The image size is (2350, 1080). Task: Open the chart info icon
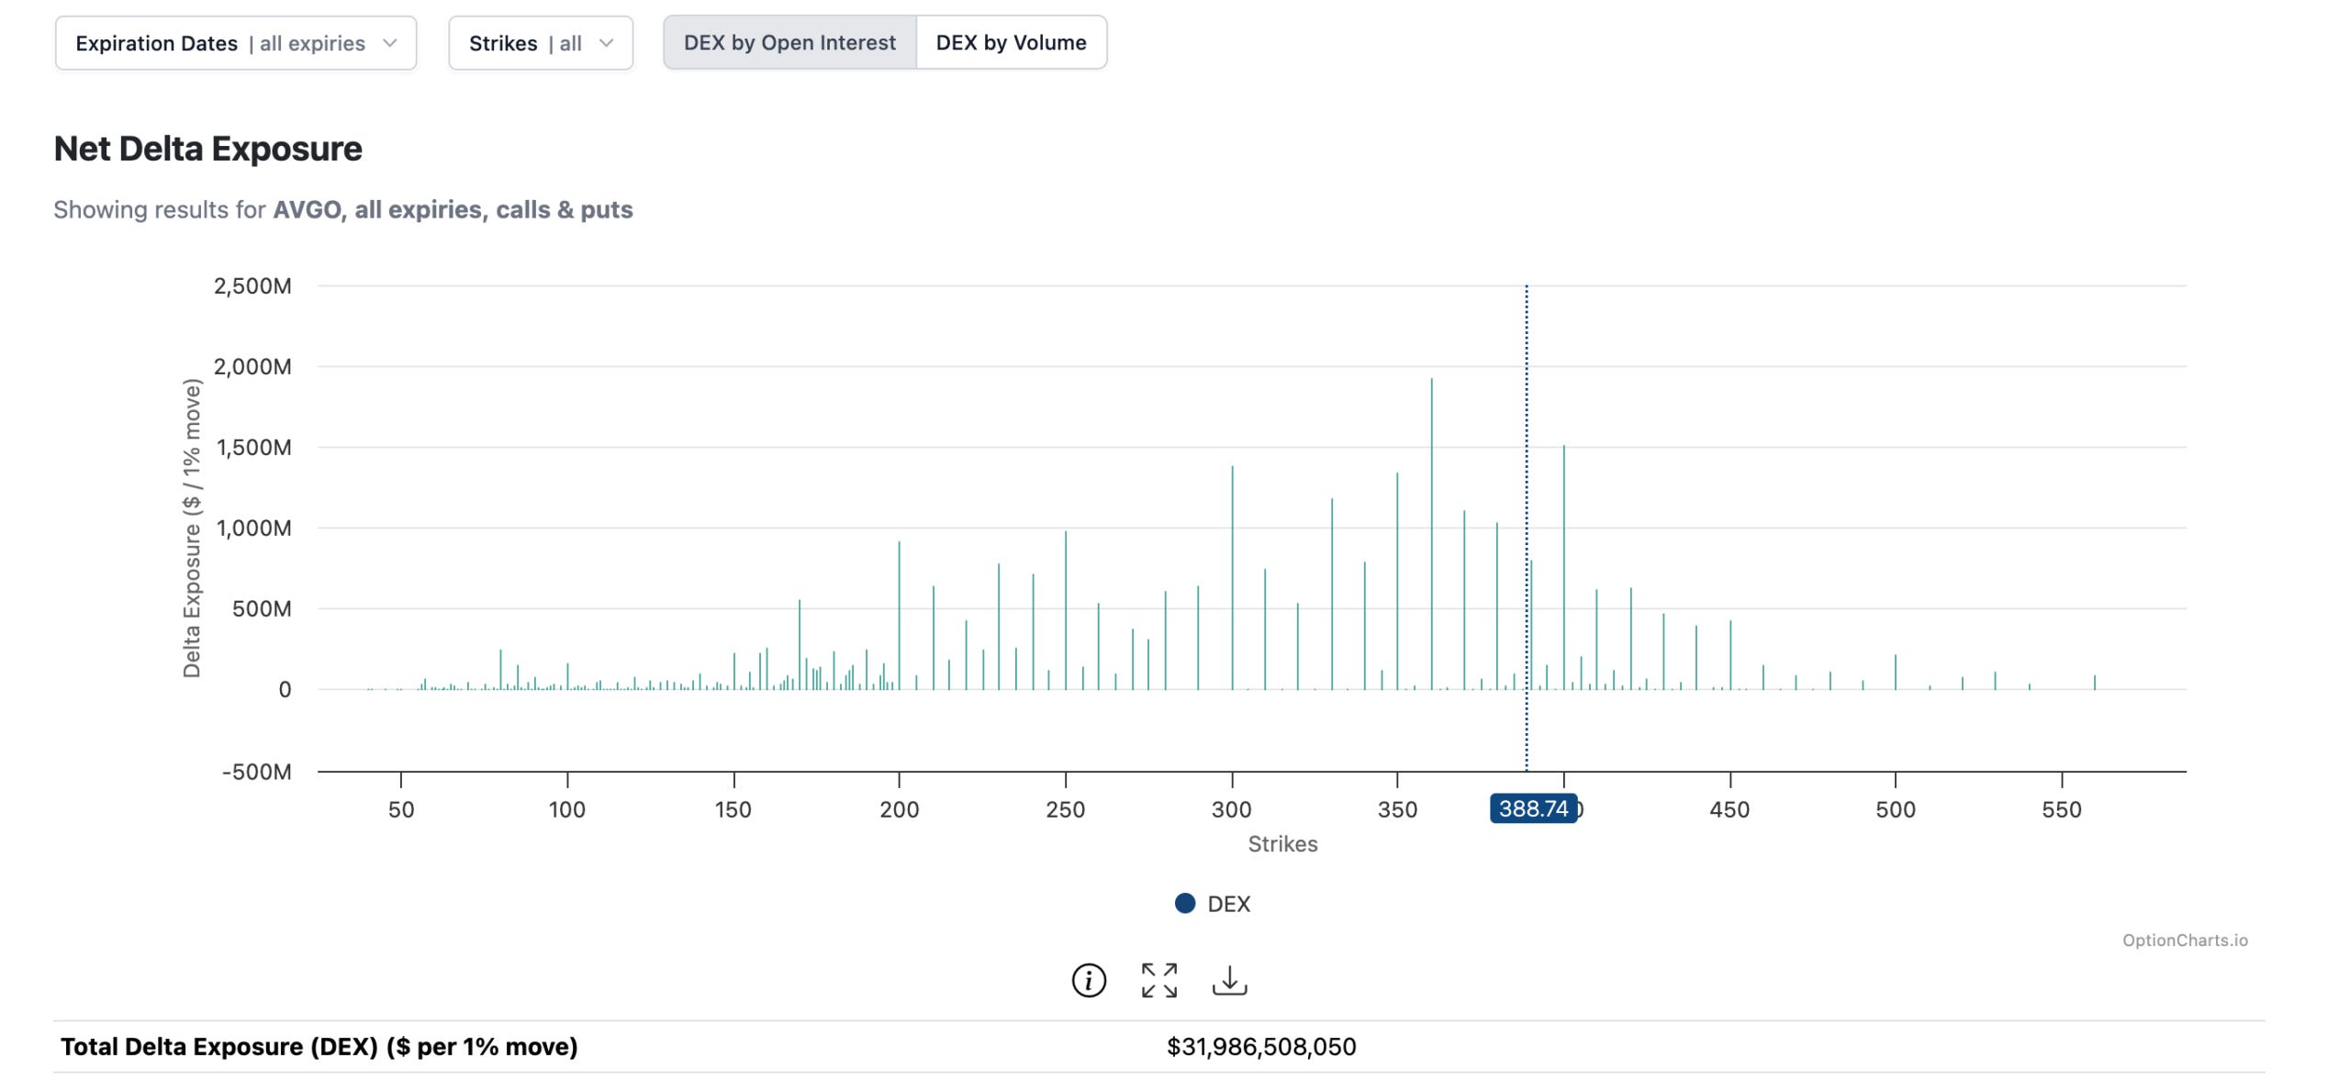tap(1089, 980)
